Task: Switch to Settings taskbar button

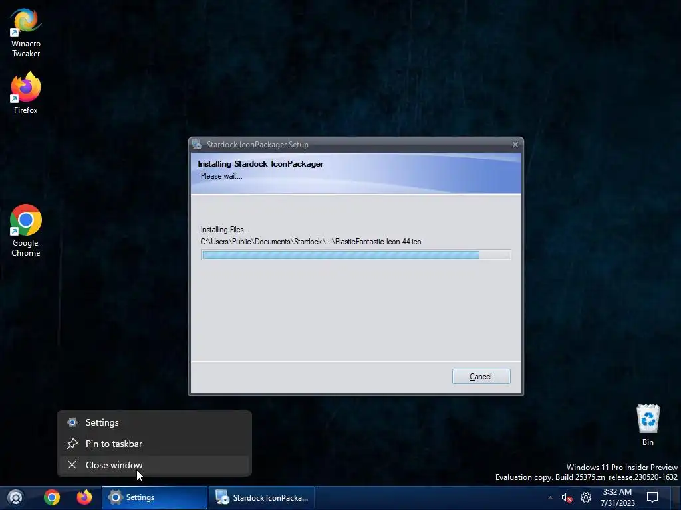Action: click(154, 497)
